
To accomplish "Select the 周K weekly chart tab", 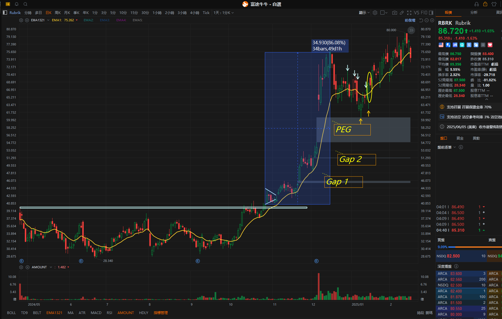I will click(58, 13).
